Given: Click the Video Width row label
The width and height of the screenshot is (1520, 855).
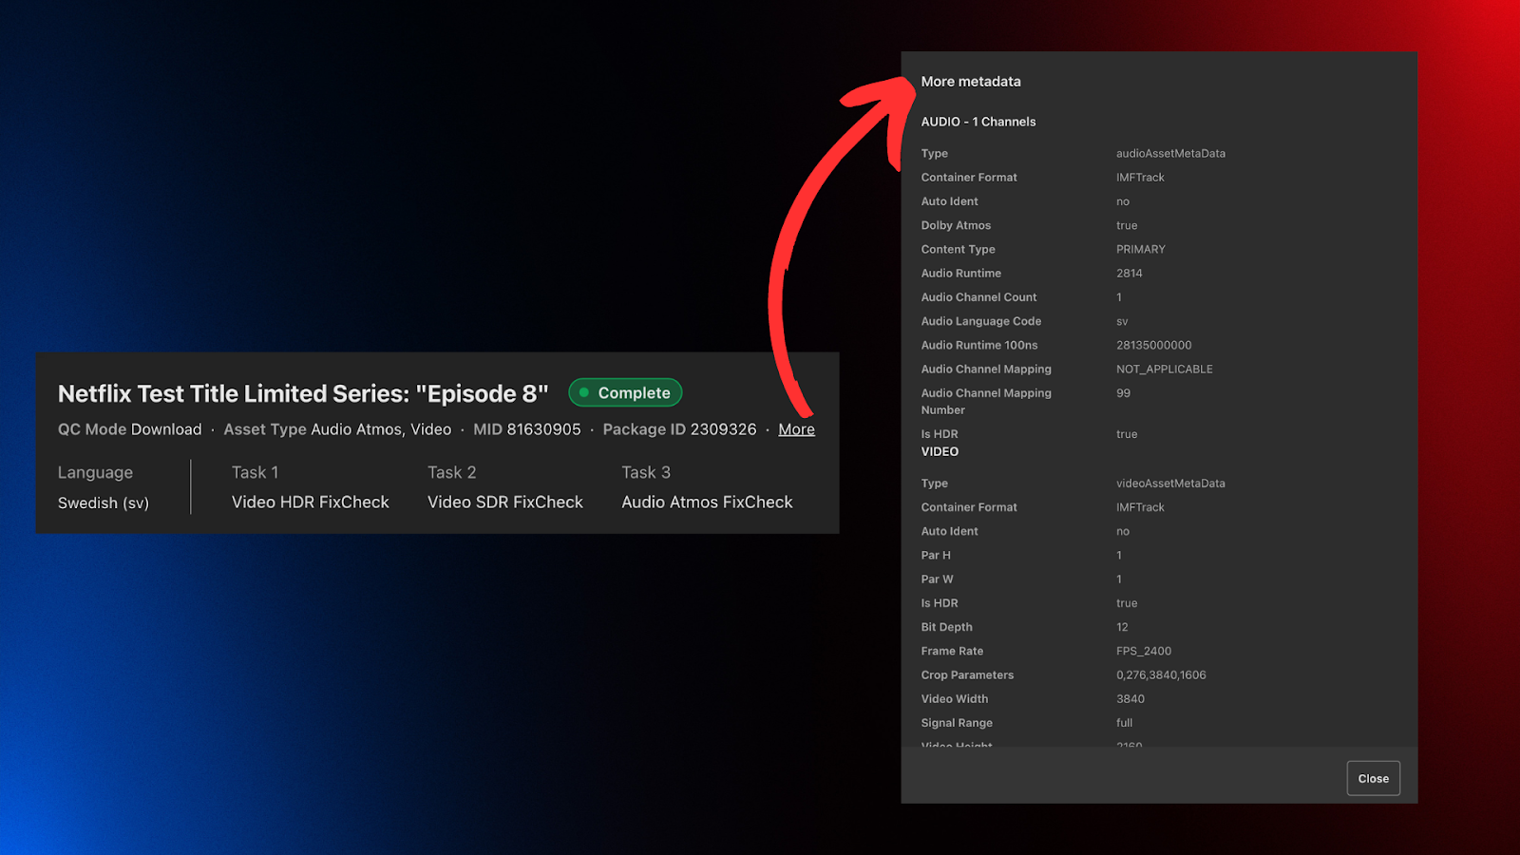Looking at the screenshot, I should (954, 698).
